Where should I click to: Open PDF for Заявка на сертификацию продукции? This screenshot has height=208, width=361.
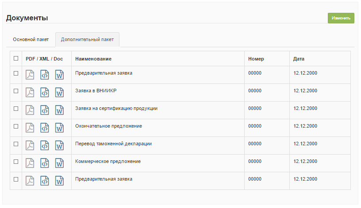click(30, 110)
